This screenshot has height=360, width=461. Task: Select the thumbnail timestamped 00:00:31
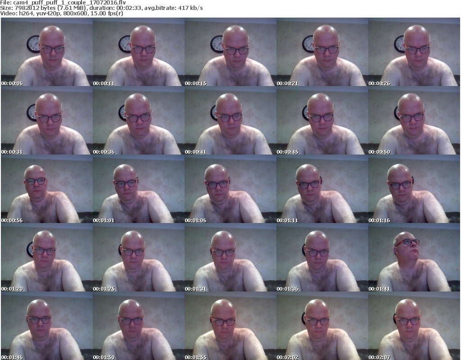coord(47,120)
